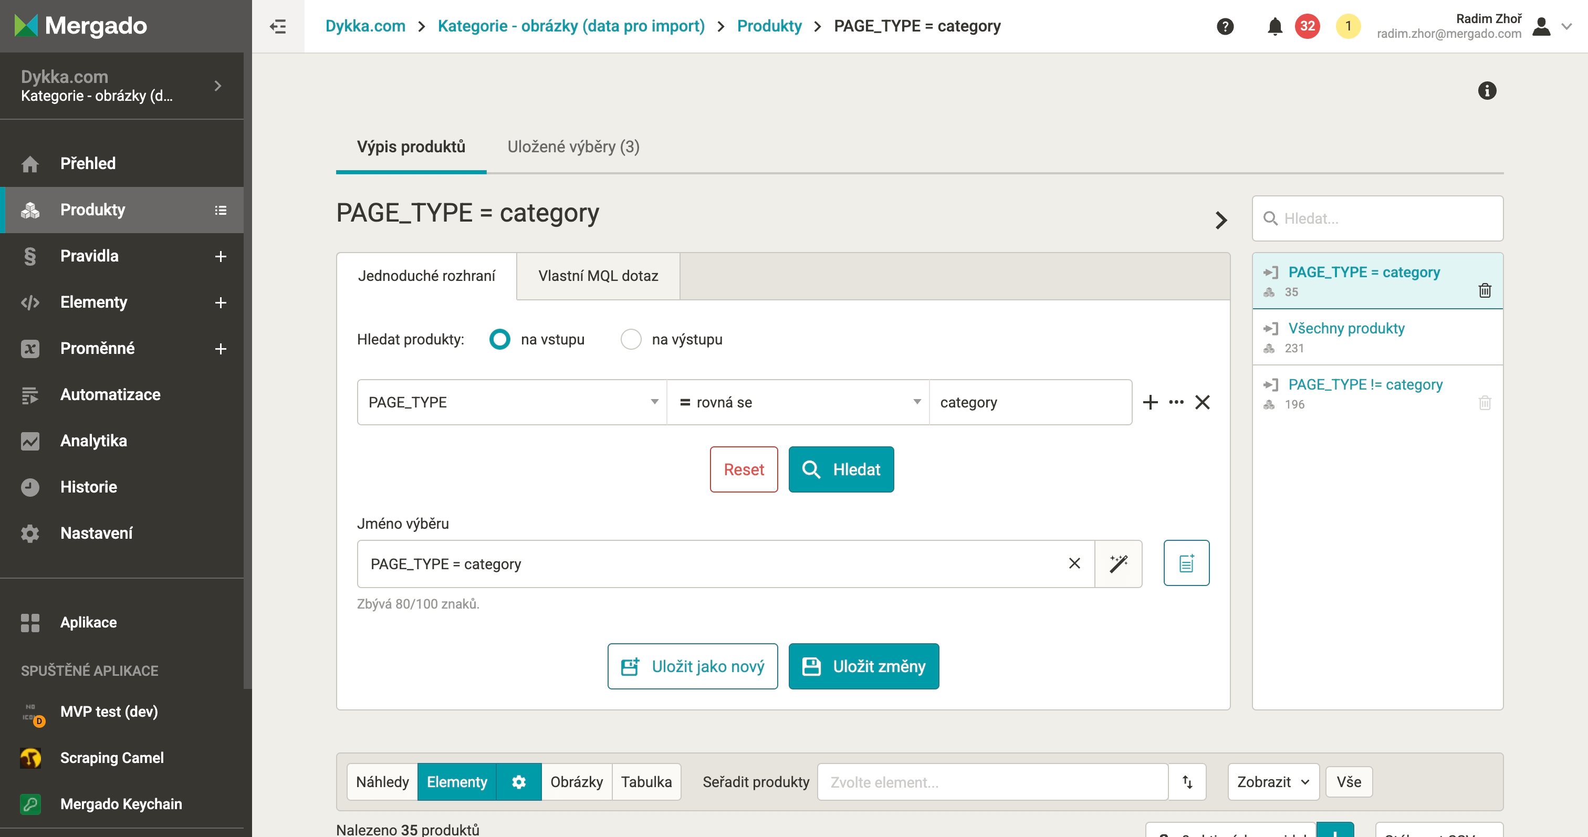1588x837 pixels.
Task: Delete the PAGE_TYPE = category saved selection
Action: click(1485, 290)
